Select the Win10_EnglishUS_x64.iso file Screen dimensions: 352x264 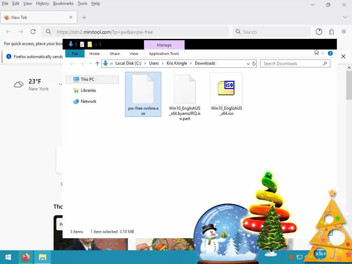click(x=226, y=95)
